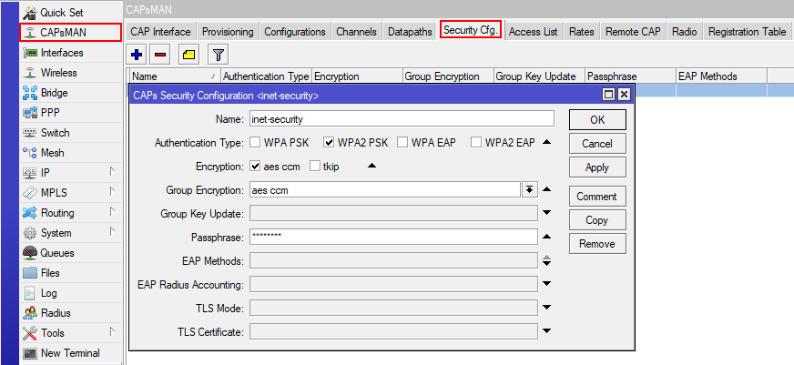Click the red minus Remove icon

159,55
